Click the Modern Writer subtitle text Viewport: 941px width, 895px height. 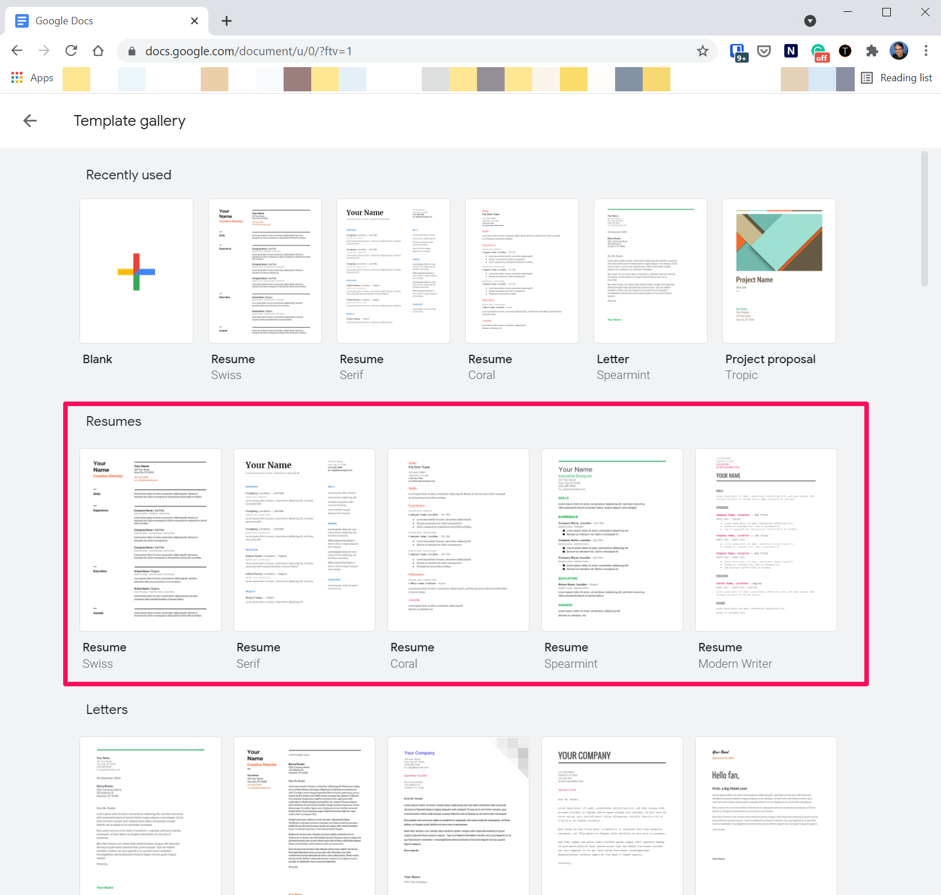(735, 664)
